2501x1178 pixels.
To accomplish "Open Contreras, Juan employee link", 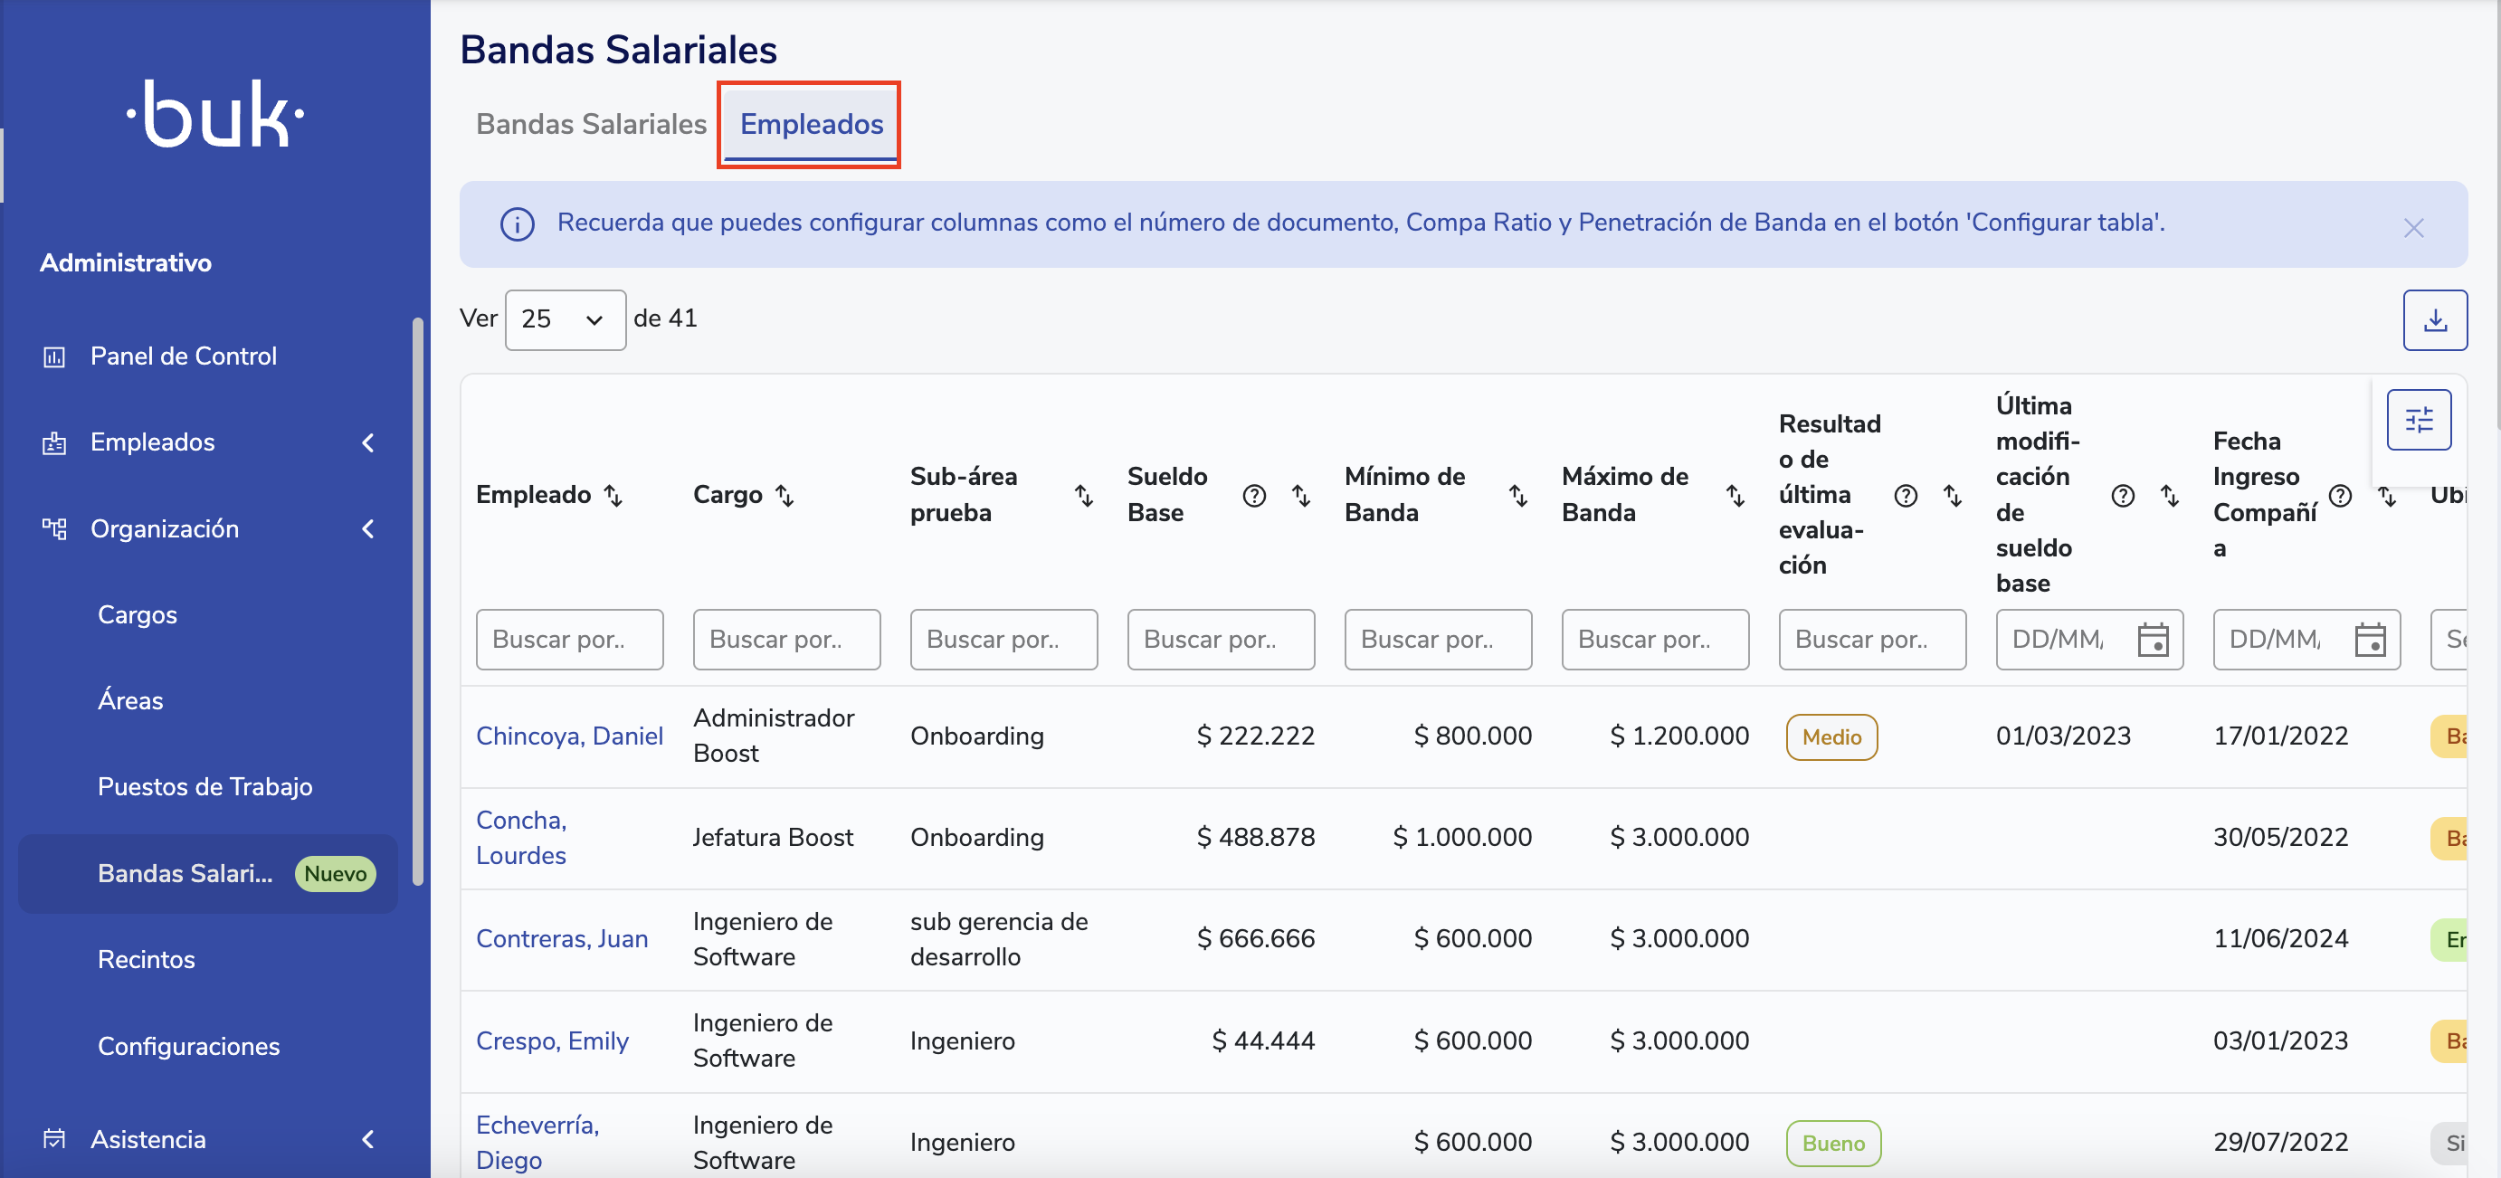I will tap(561, 939).
